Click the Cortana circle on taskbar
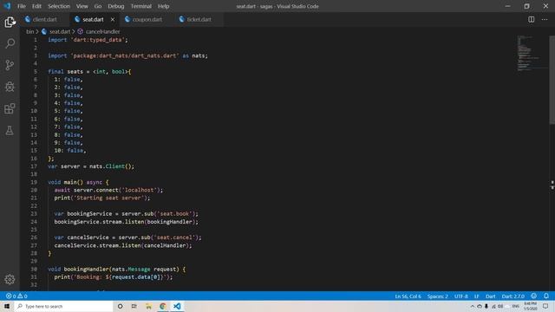Viewport: 555px width, 312px height. [x=120, y=306]
